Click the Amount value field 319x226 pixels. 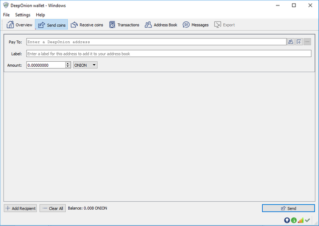[x=46, y=65]
